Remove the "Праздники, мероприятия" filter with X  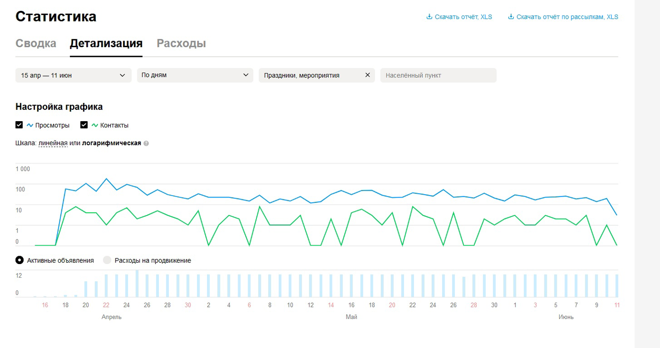(368, 75)
